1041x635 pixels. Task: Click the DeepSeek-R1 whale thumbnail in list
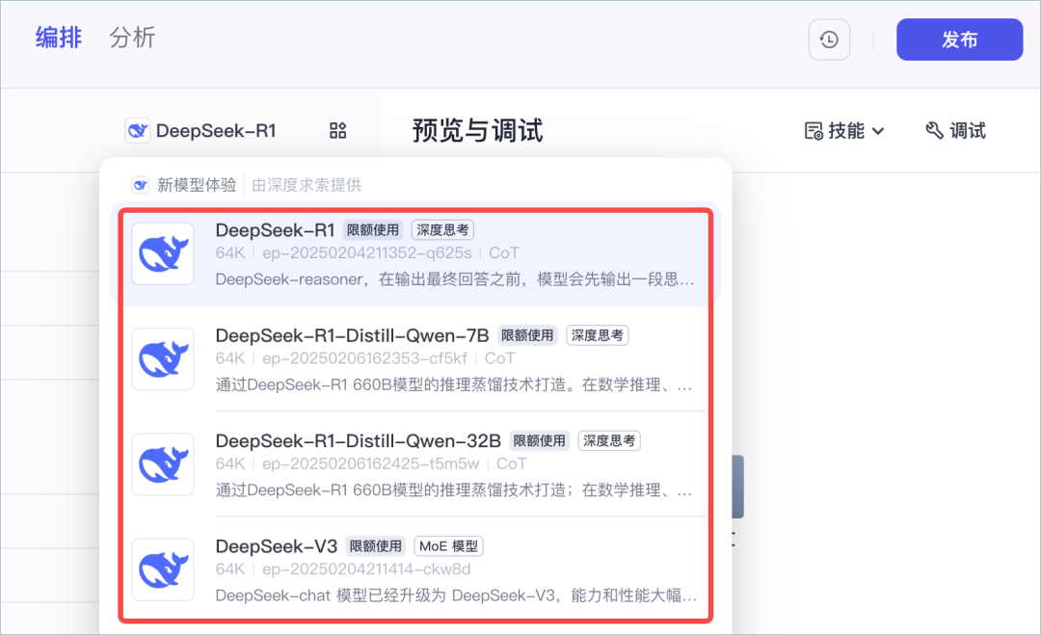[x=163, y=253]
